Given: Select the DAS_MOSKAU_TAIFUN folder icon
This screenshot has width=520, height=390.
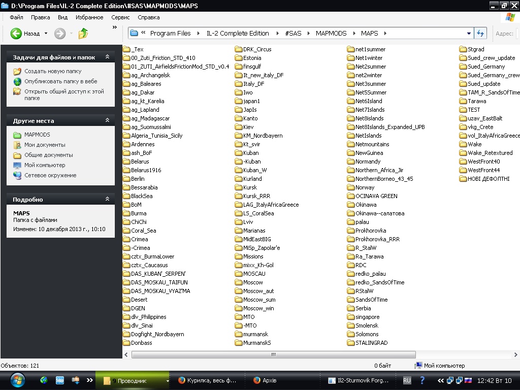Looking at the screenshot, I should coord(126,282).
